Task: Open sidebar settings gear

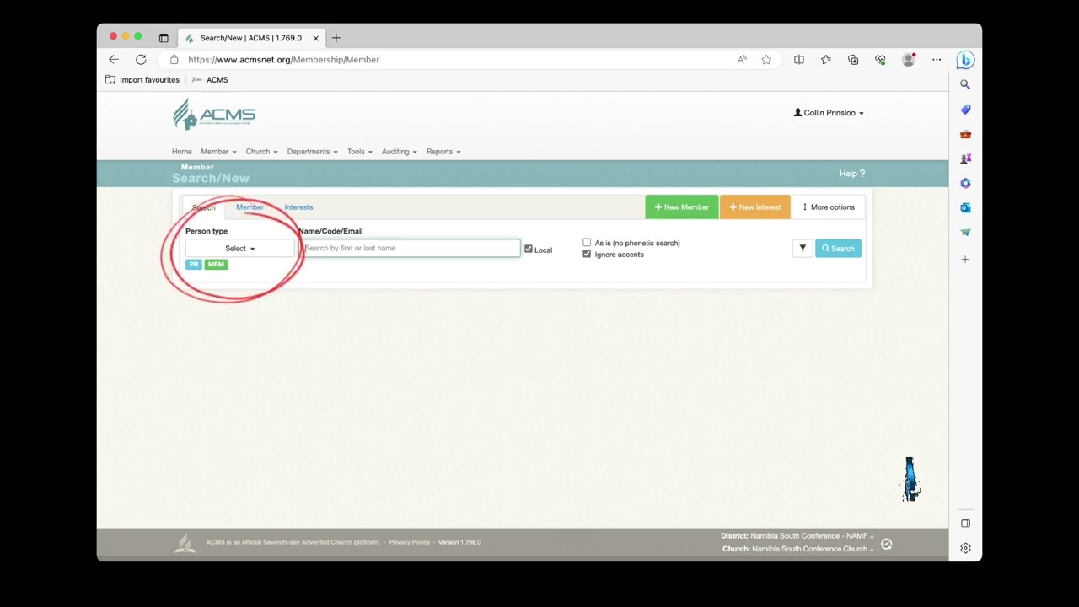Action: [x=965, y=548]
